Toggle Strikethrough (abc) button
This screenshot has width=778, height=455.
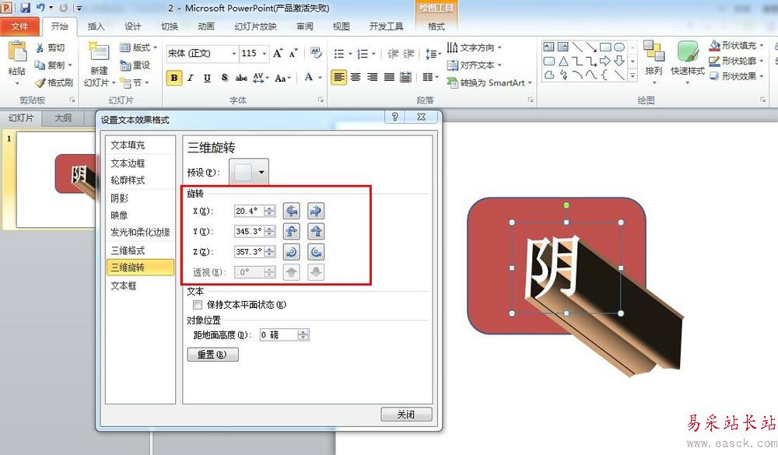click(241, 78)
